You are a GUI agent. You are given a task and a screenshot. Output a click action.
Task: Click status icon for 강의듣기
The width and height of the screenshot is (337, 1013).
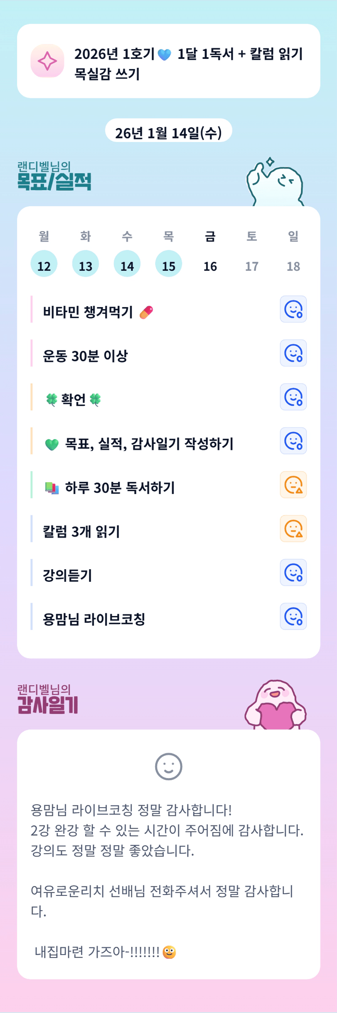coord(293,572)
